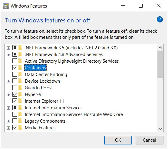Click the blue help question mark icon
This screenshot has width=168, height=149.
(x=160, y=19)
